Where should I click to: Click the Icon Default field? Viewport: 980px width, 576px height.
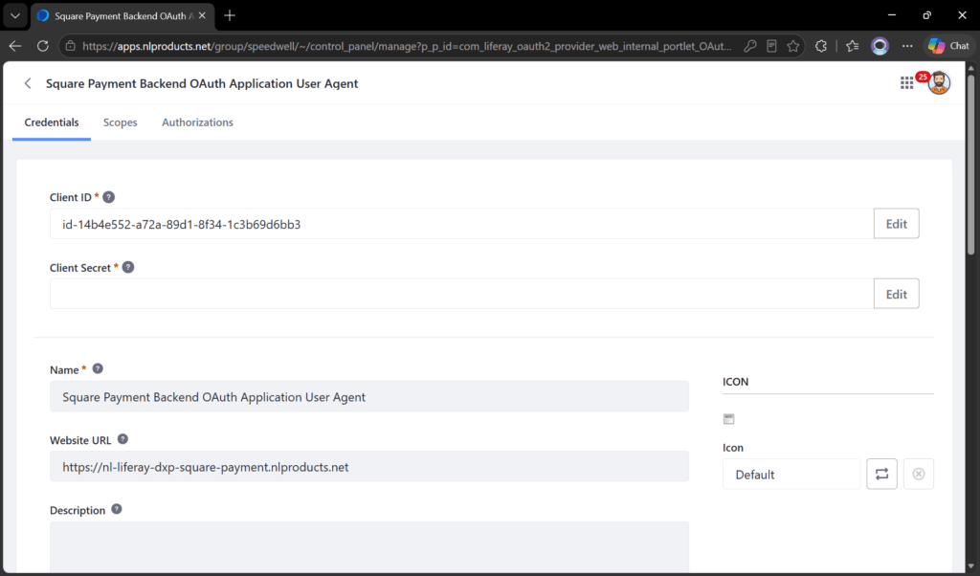(791, 475)
